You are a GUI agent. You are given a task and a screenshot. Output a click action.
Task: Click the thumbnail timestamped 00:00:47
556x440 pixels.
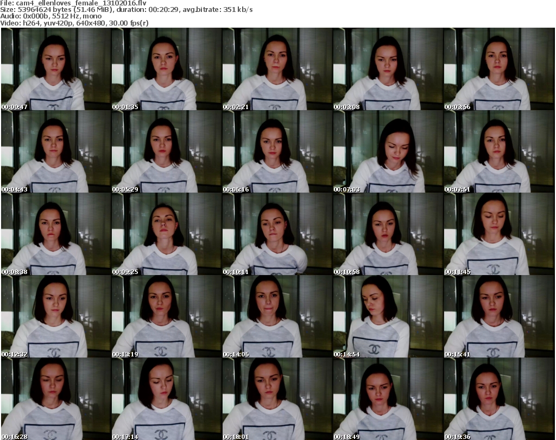click(x=55, y=69)
